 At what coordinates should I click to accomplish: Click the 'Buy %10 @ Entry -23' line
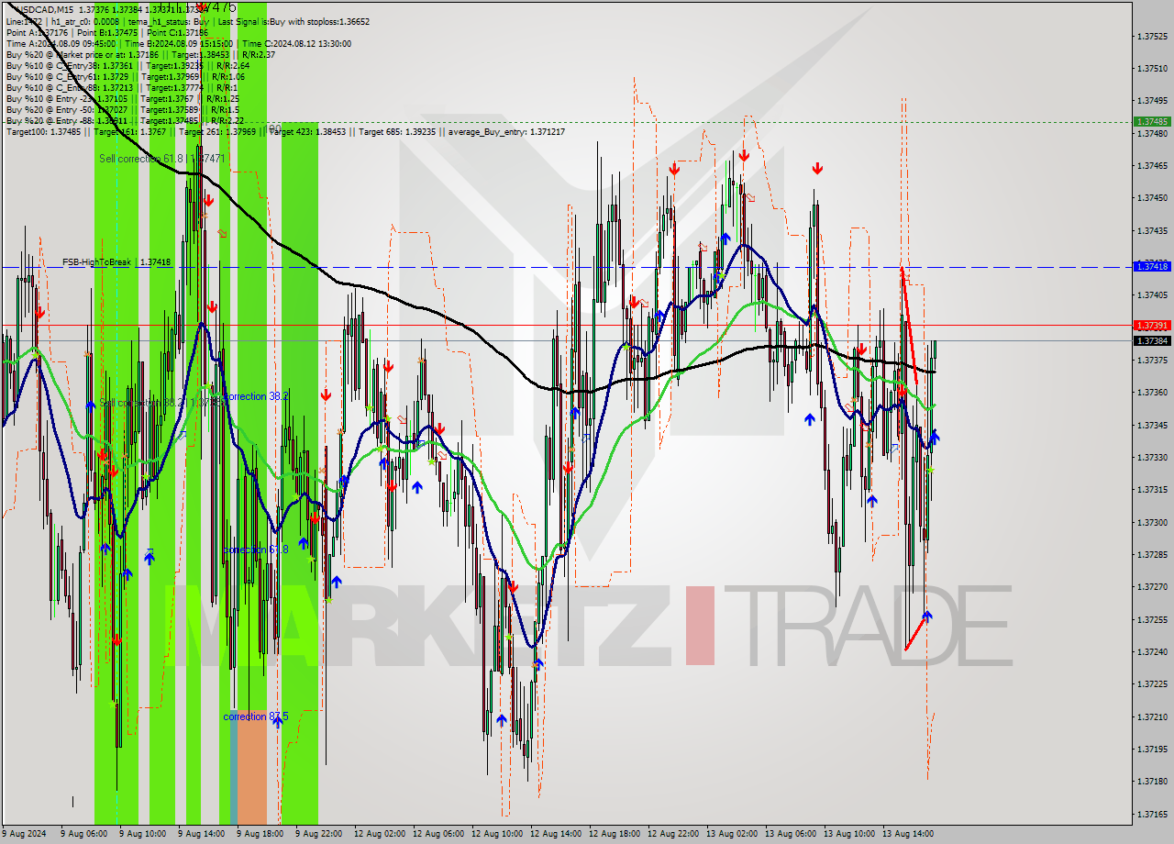coord(122,98)
